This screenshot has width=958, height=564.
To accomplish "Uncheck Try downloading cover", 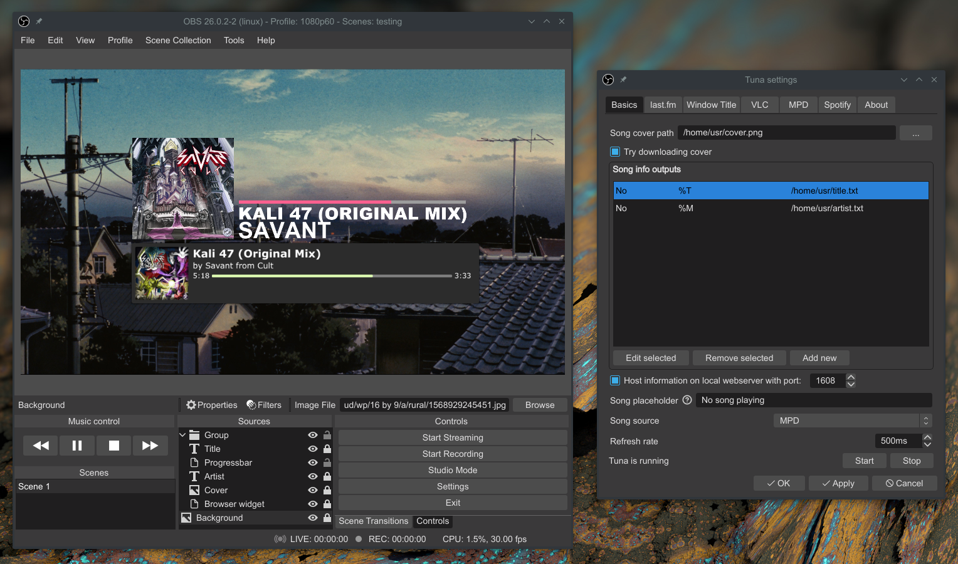I will click(x=615, y=152).
